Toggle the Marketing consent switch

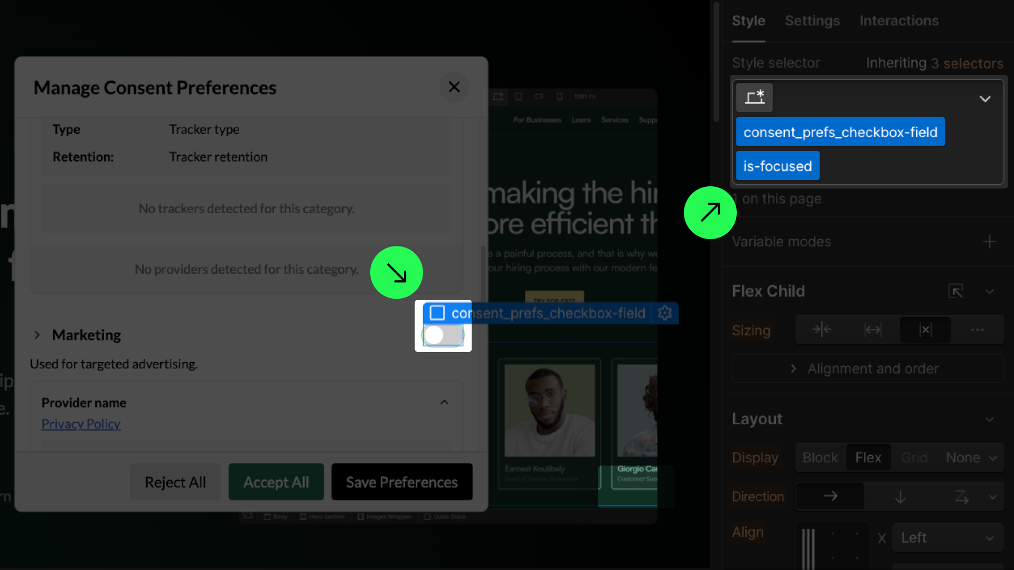(443, 335)
